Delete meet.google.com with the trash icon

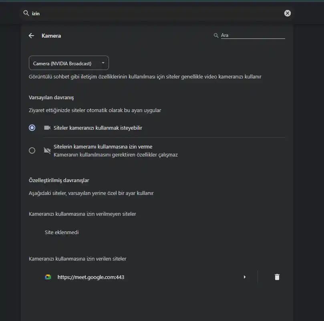pyautogui.click(x=277, y=277)
